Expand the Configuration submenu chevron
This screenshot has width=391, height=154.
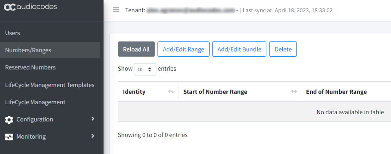[x=93, y=119]
